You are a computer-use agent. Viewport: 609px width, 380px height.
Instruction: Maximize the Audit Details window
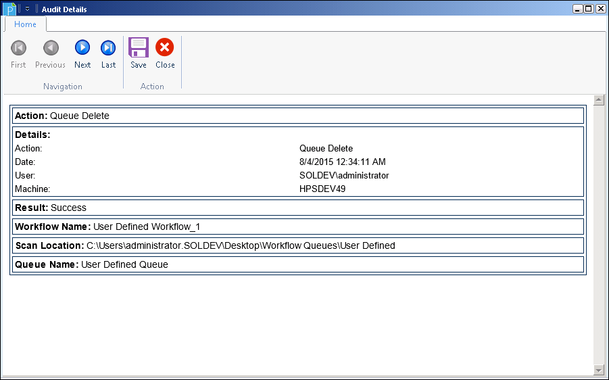click(589, 9)
